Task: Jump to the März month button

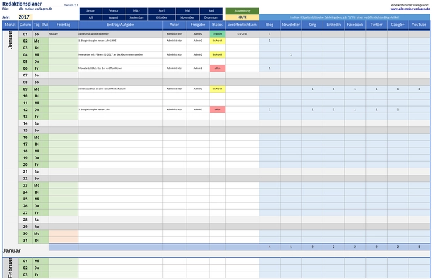Action: tap(136, 10)
